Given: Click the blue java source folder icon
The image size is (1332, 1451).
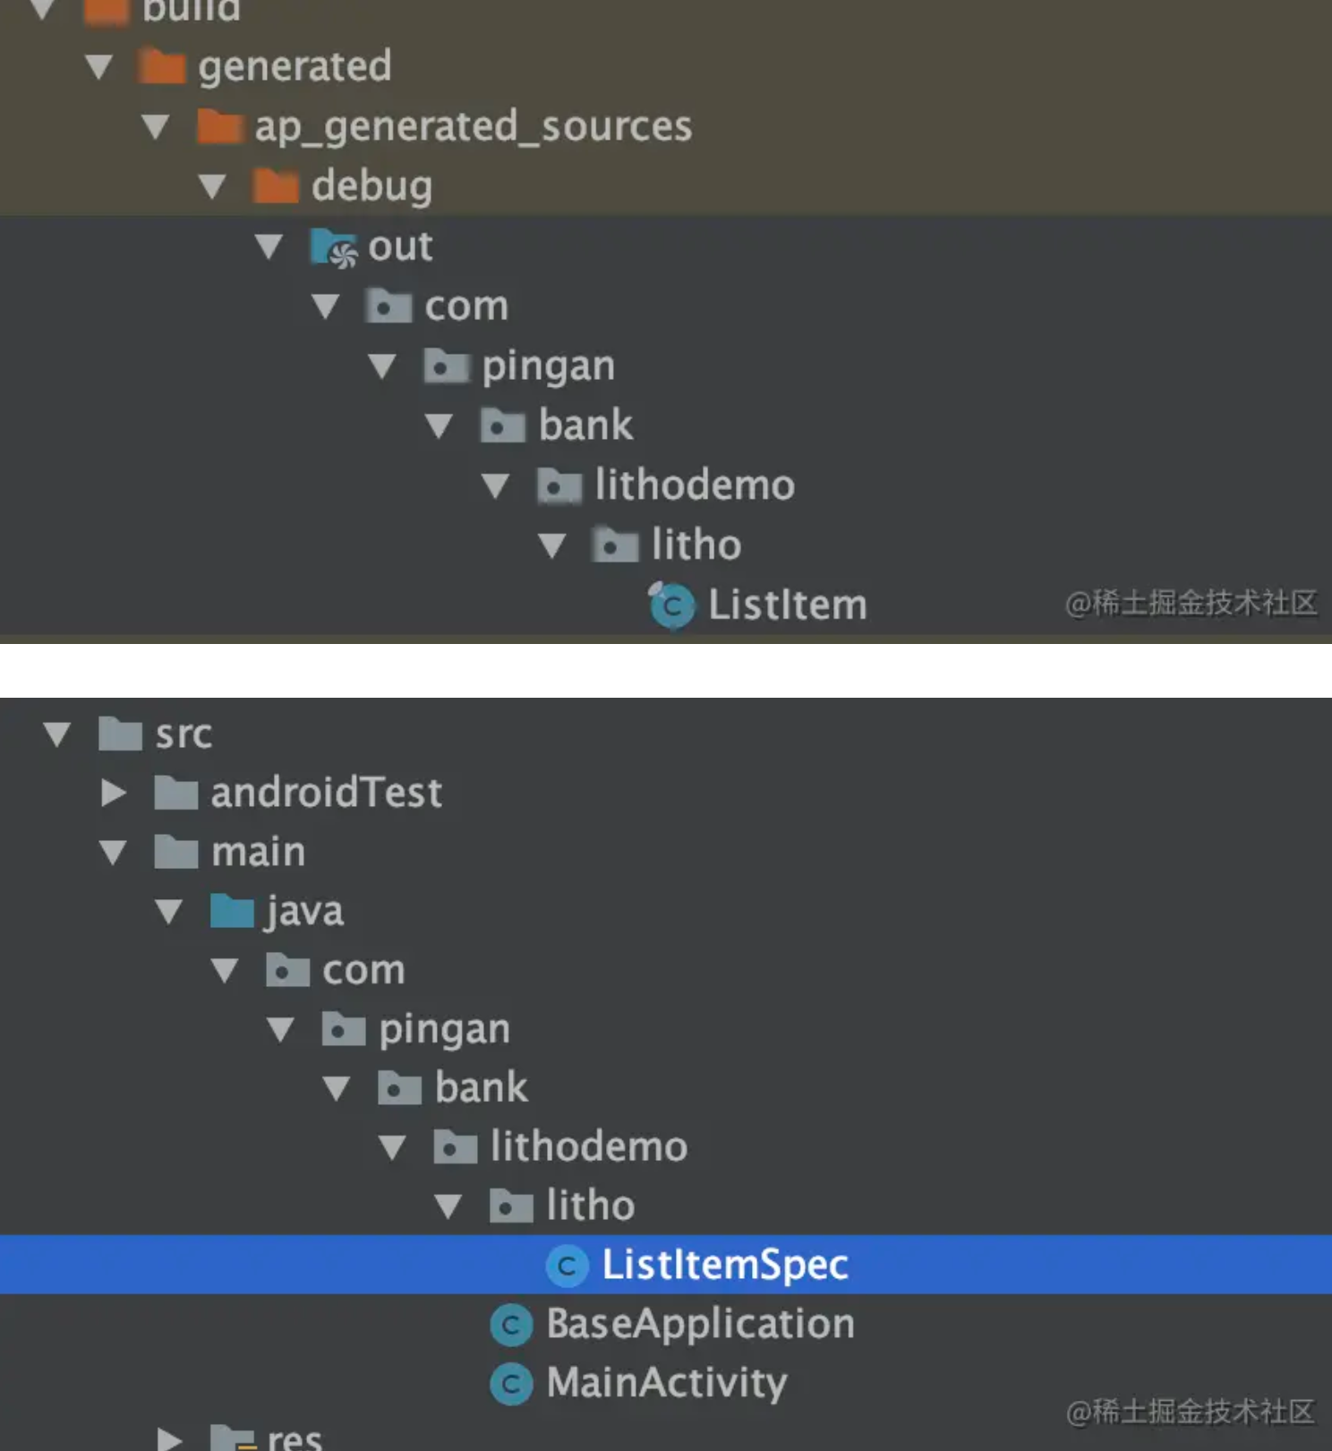Looking at the screenshot, I should [232, 912].
